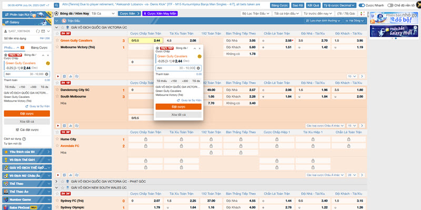Open Hai Dòng layout dropdown
Viewport: 421px width, 210px height.
tap(355, 21)
